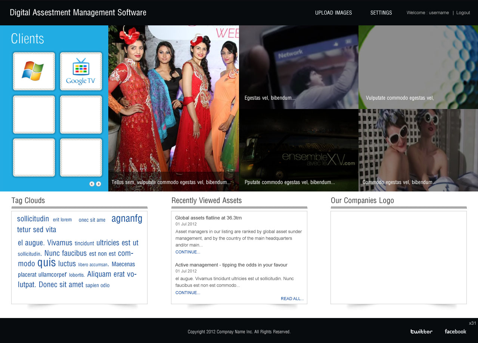The height and width of the screenshot is (343, 478).
Task: Open the ensemble XV image tile
Action: click(x=299, y=150)
